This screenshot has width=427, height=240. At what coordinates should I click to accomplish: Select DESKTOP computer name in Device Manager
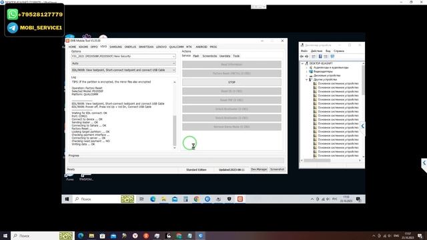tap(321, 63)
